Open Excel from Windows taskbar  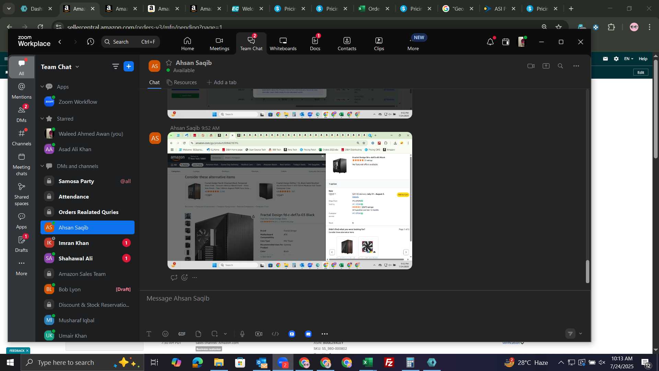(x=368, y=362)
